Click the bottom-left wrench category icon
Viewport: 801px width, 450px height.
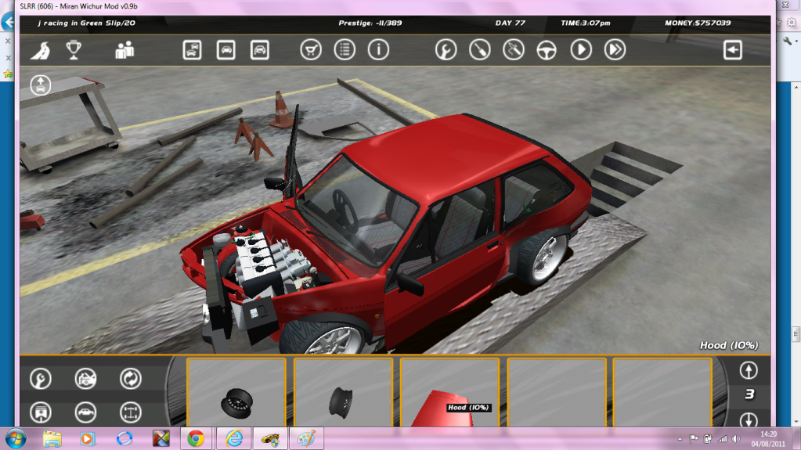41,379
